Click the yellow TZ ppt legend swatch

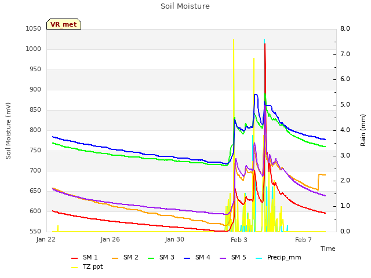click(75, 268)
